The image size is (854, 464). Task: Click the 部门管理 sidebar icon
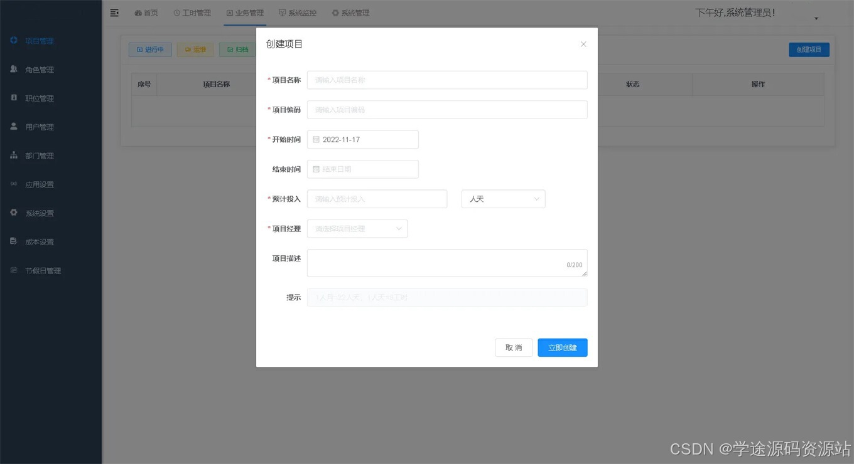(14, 155)
